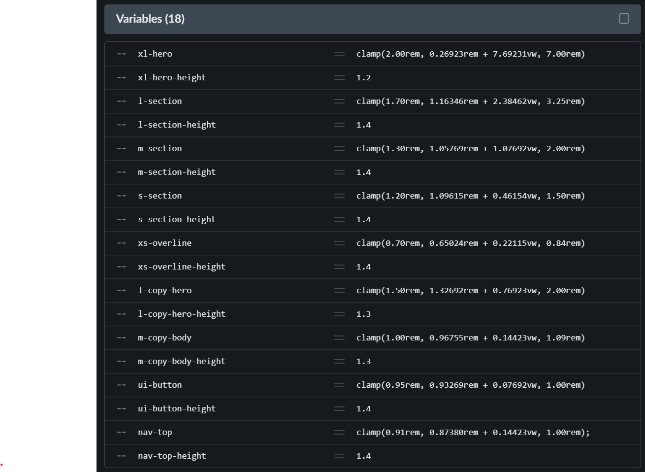
Task: Click the equals icon in the ui-button row
Action: pyautogui.click(x=339, y=385)
